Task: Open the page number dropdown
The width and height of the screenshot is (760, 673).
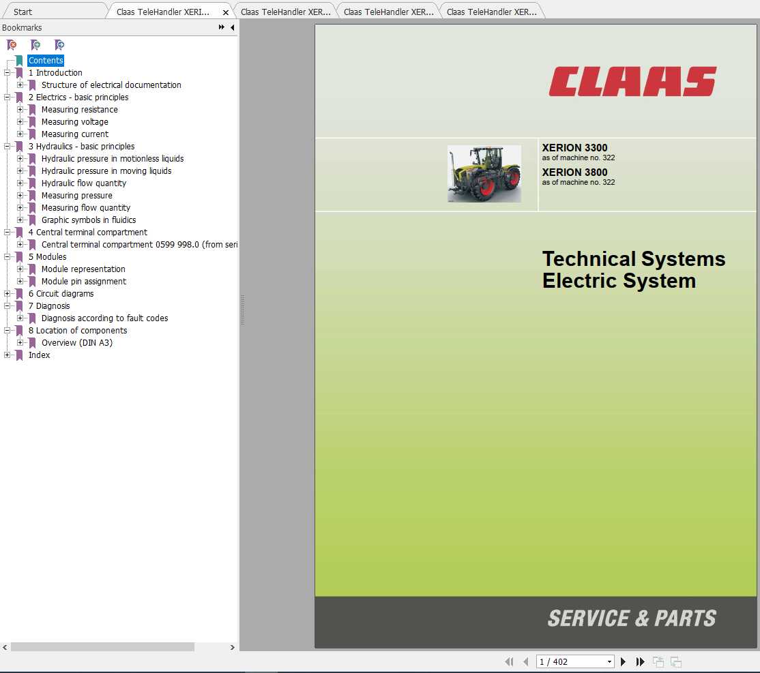Action: coord(609,662)
